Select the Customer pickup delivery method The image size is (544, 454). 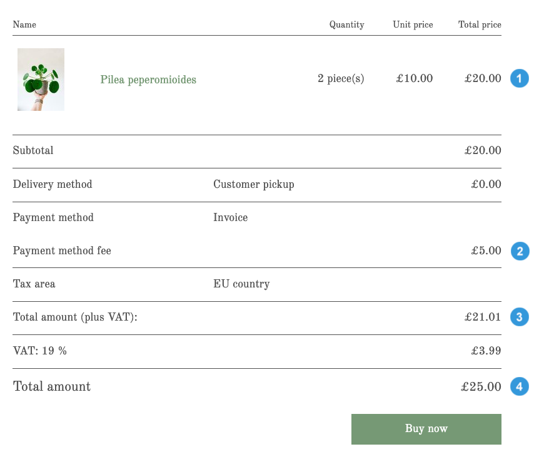pyautogui.click(x=253, y=184)
